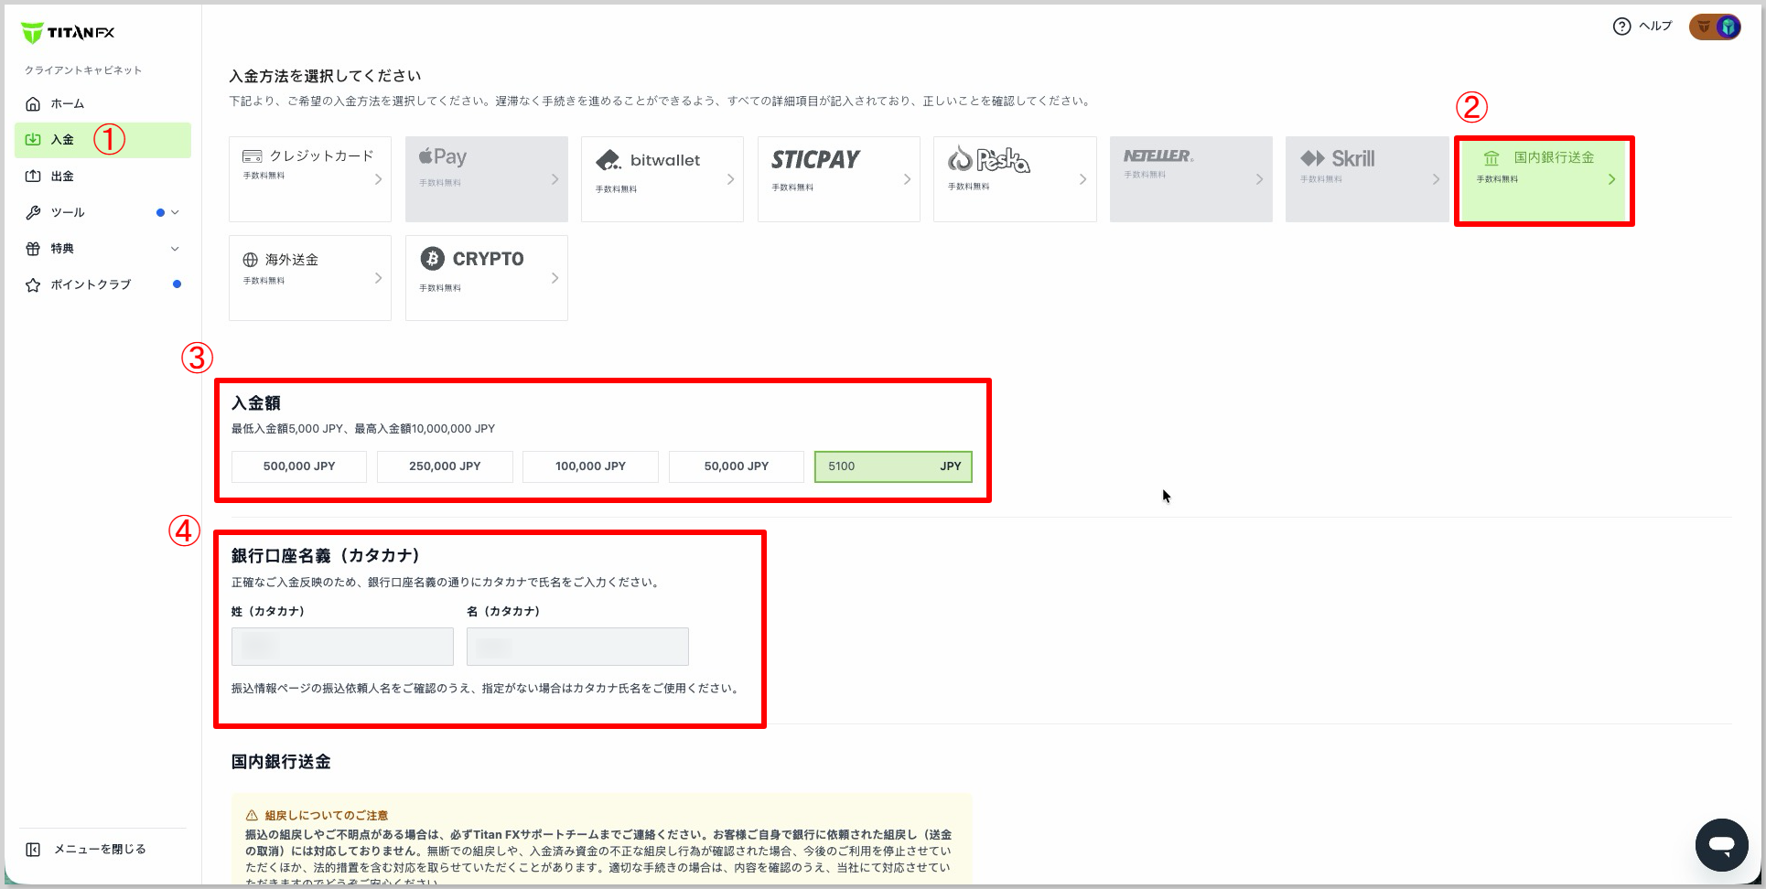Viewport: 1766px width, 889px height.
Task: Open the 海外送金 card chevron
Action: (378, 278)
